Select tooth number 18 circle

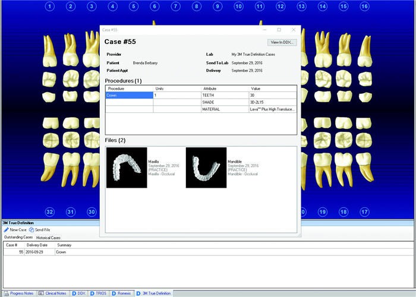343,212
